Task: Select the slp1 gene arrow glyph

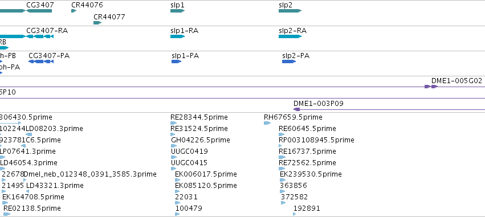Action: [178, 11]
